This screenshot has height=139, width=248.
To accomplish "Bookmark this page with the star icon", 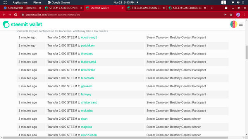I will point(231,15).
